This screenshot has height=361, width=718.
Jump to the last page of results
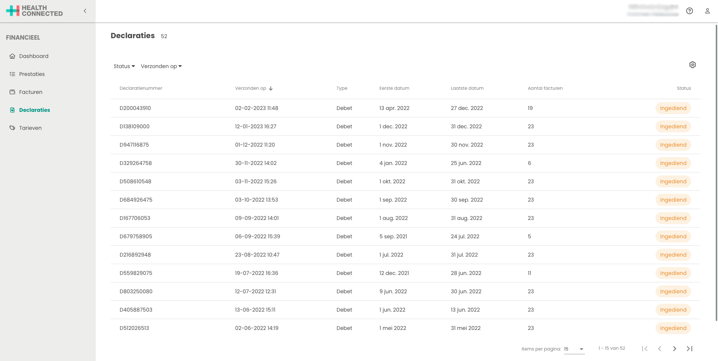[689, 349]
